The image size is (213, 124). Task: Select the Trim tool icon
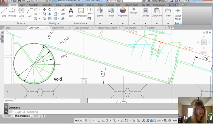point(55,9)
